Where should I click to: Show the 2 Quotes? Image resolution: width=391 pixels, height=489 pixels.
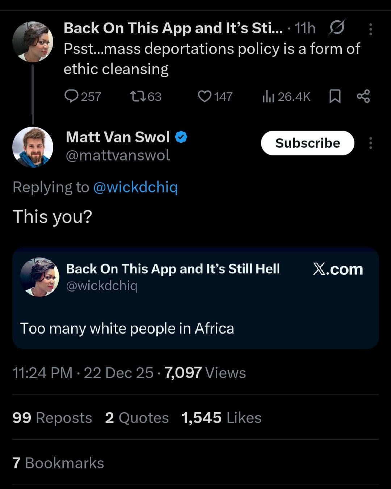pos(137,418)
